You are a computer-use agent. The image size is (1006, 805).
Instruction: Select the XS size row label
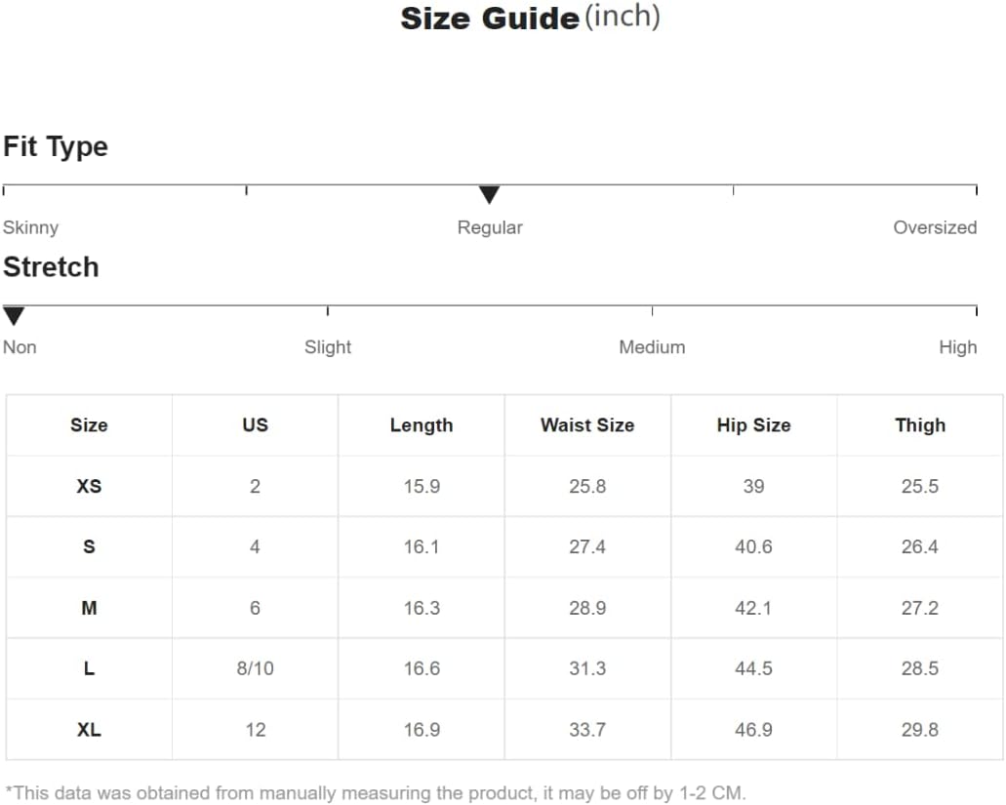[89, 486]
